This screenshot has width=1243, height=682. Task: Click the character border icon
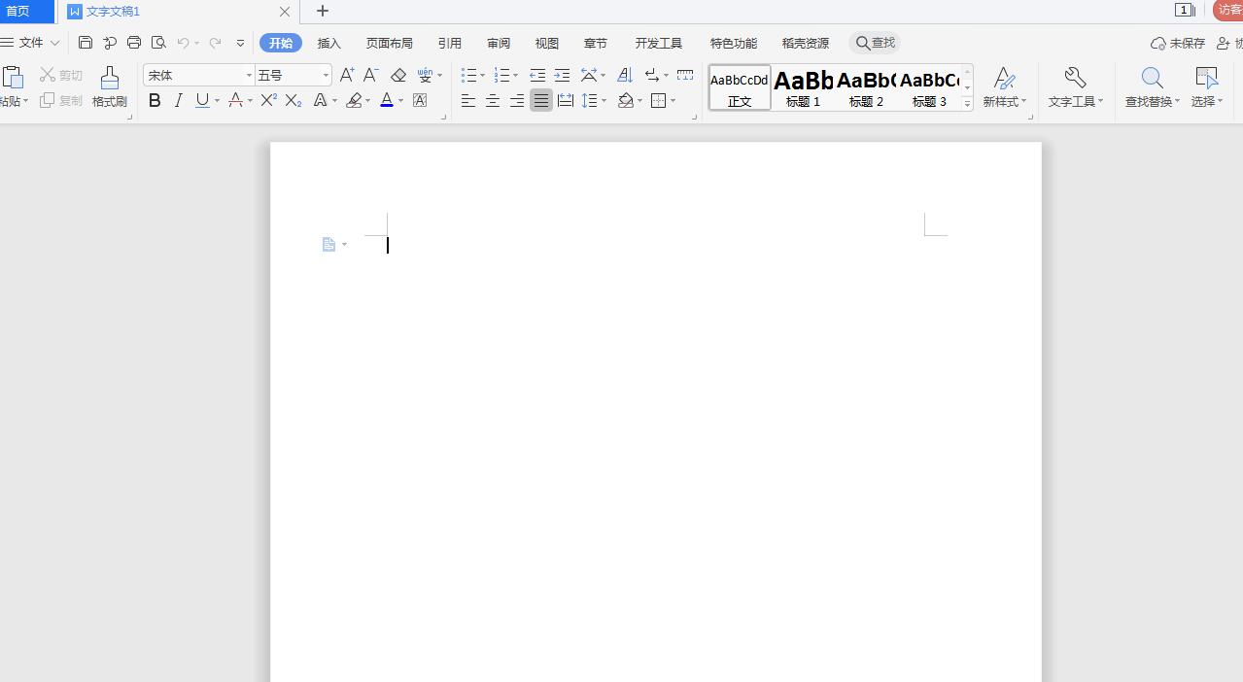[x=420, y=100]
